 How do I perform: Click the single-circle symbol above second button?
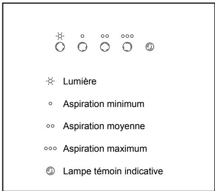point(82,36)
